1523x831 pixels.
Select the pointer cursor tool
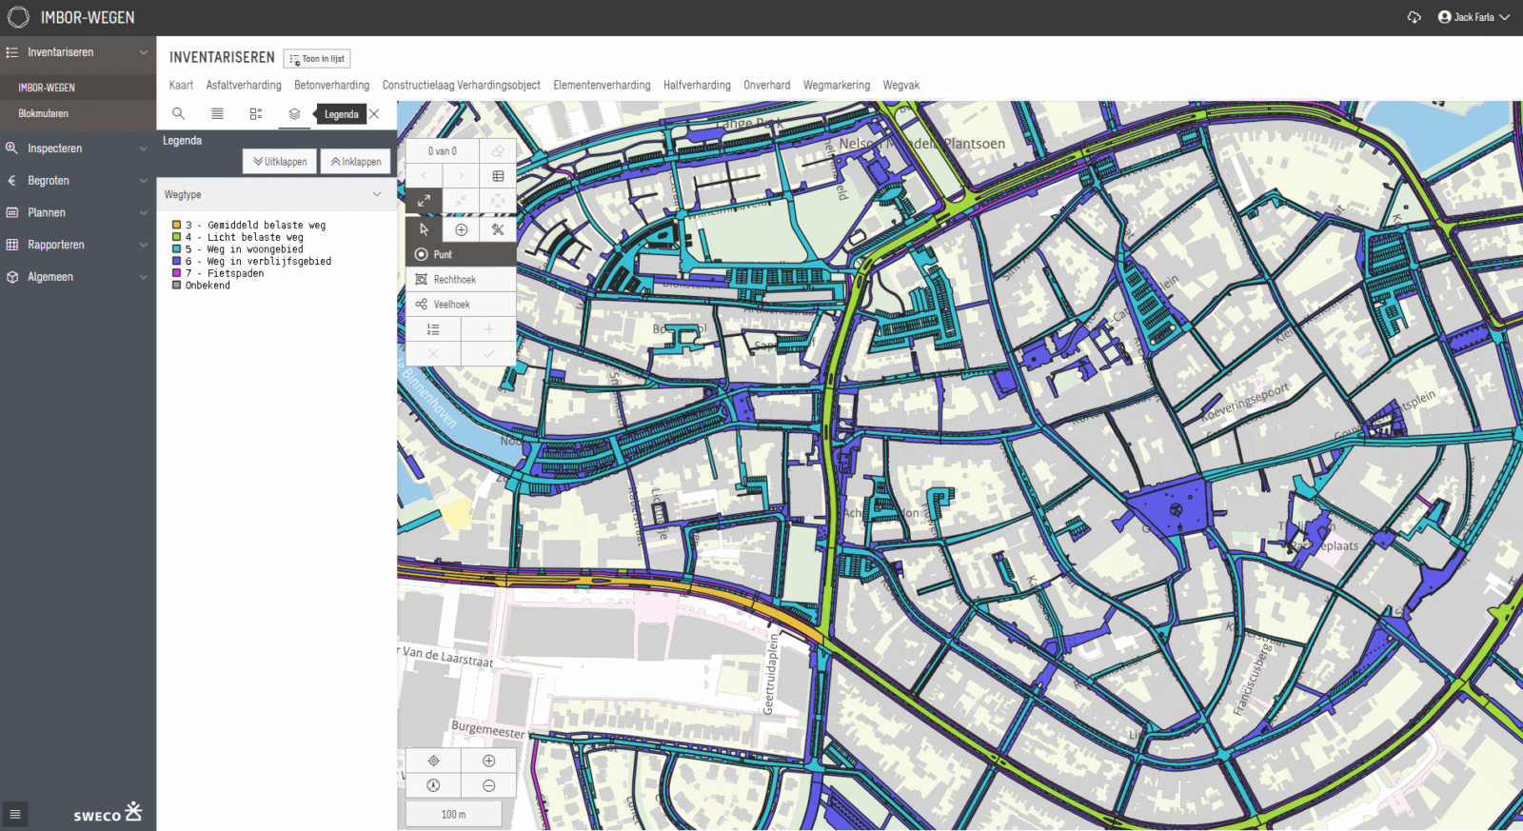point(424,229)
